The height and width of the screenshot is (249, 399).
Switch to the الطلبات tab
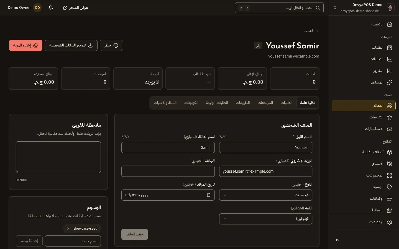coord(287,103)
